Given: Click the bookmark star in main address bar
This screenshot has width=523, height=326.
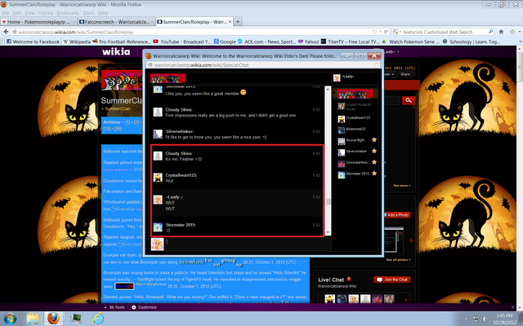Looking at the screenshot, I should pos(374,32).
